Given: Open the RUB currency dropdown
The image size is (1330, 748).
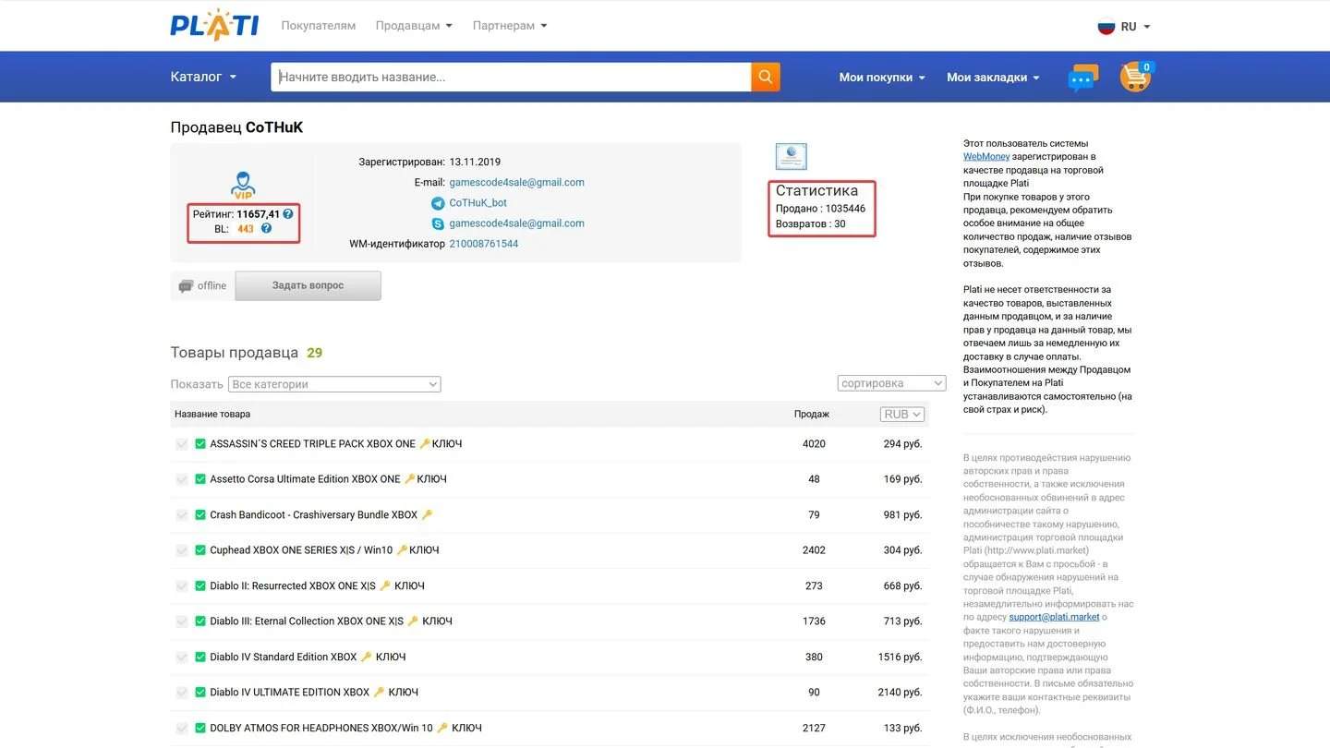Looking at the screenshot, I should click(x=901, y=415).
